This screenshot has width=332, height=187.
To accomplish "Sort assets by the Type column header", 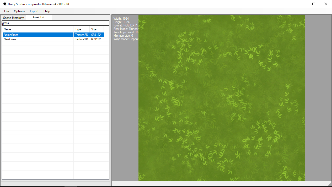I will 82,29.
